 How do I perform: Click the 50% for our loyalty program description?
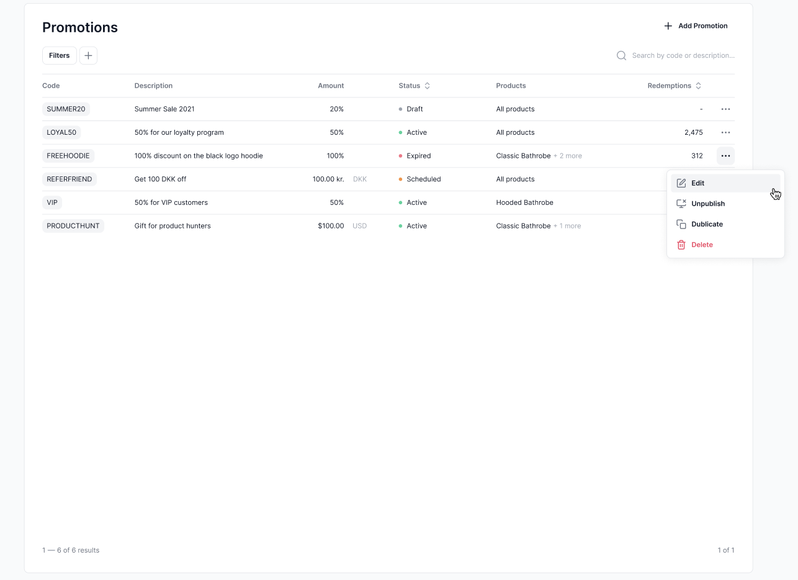[179, 132]
